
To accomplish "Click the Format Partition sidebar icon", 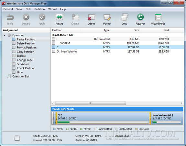I will 14,47.
